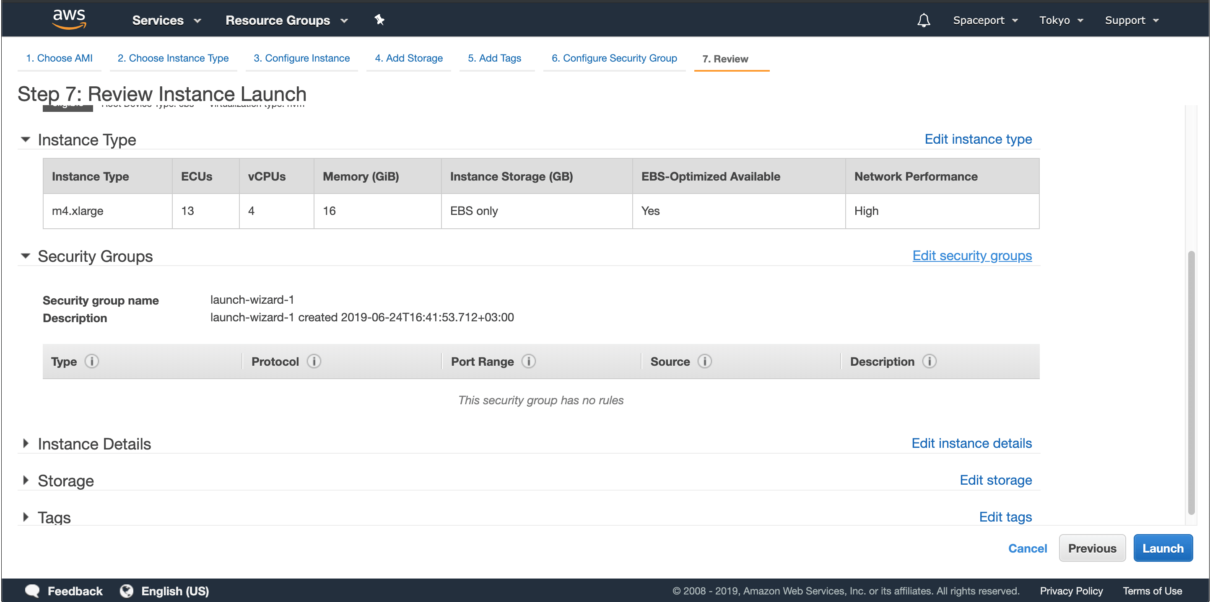1210x602 pixels.
Task: Open the notifications bell icon
Action: [924, 20]
